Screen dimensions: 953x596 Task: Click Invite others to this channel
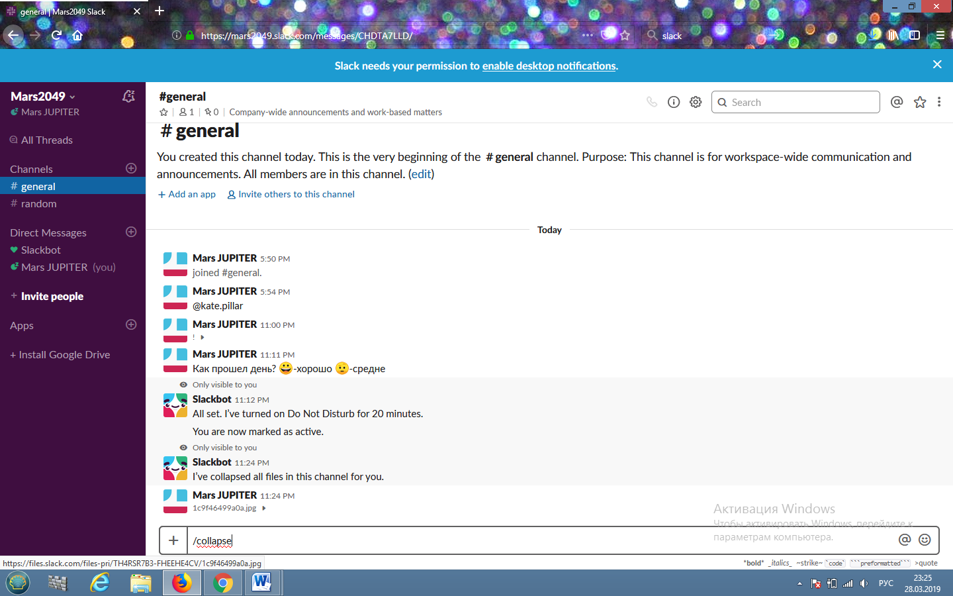pos(291,194)
